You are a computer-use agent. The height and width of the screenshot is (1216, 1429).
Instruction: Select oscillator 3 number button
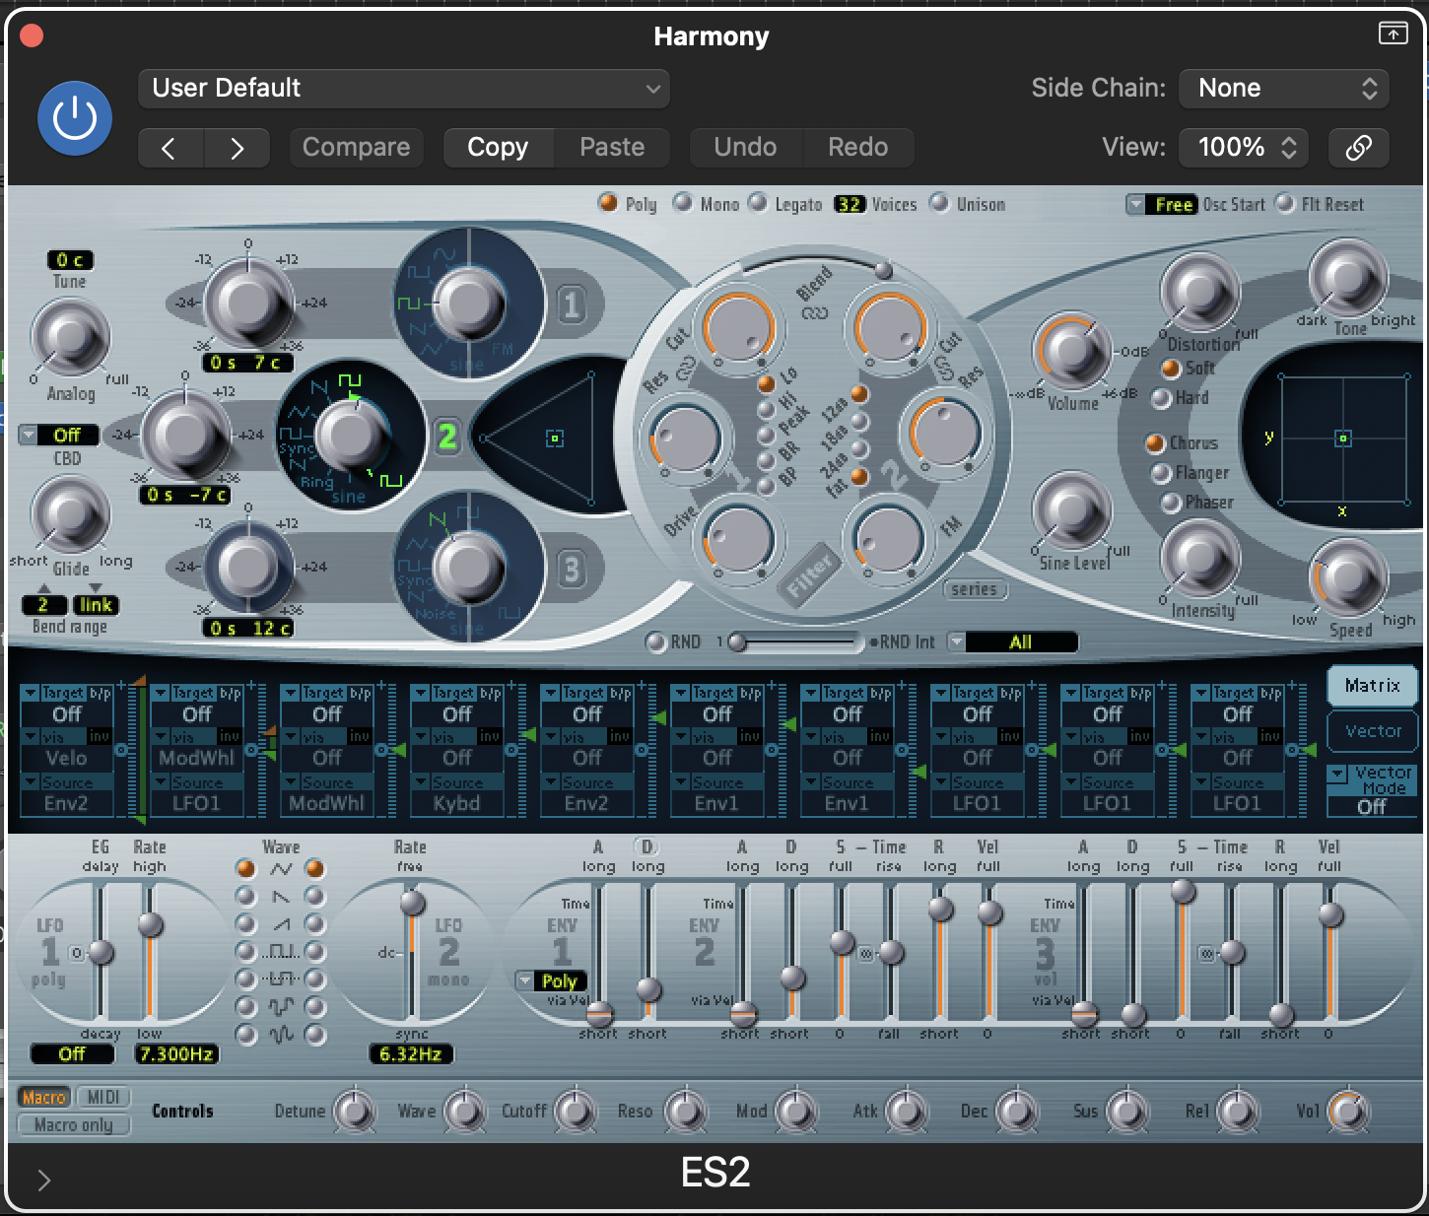click(x=572, y=570)
